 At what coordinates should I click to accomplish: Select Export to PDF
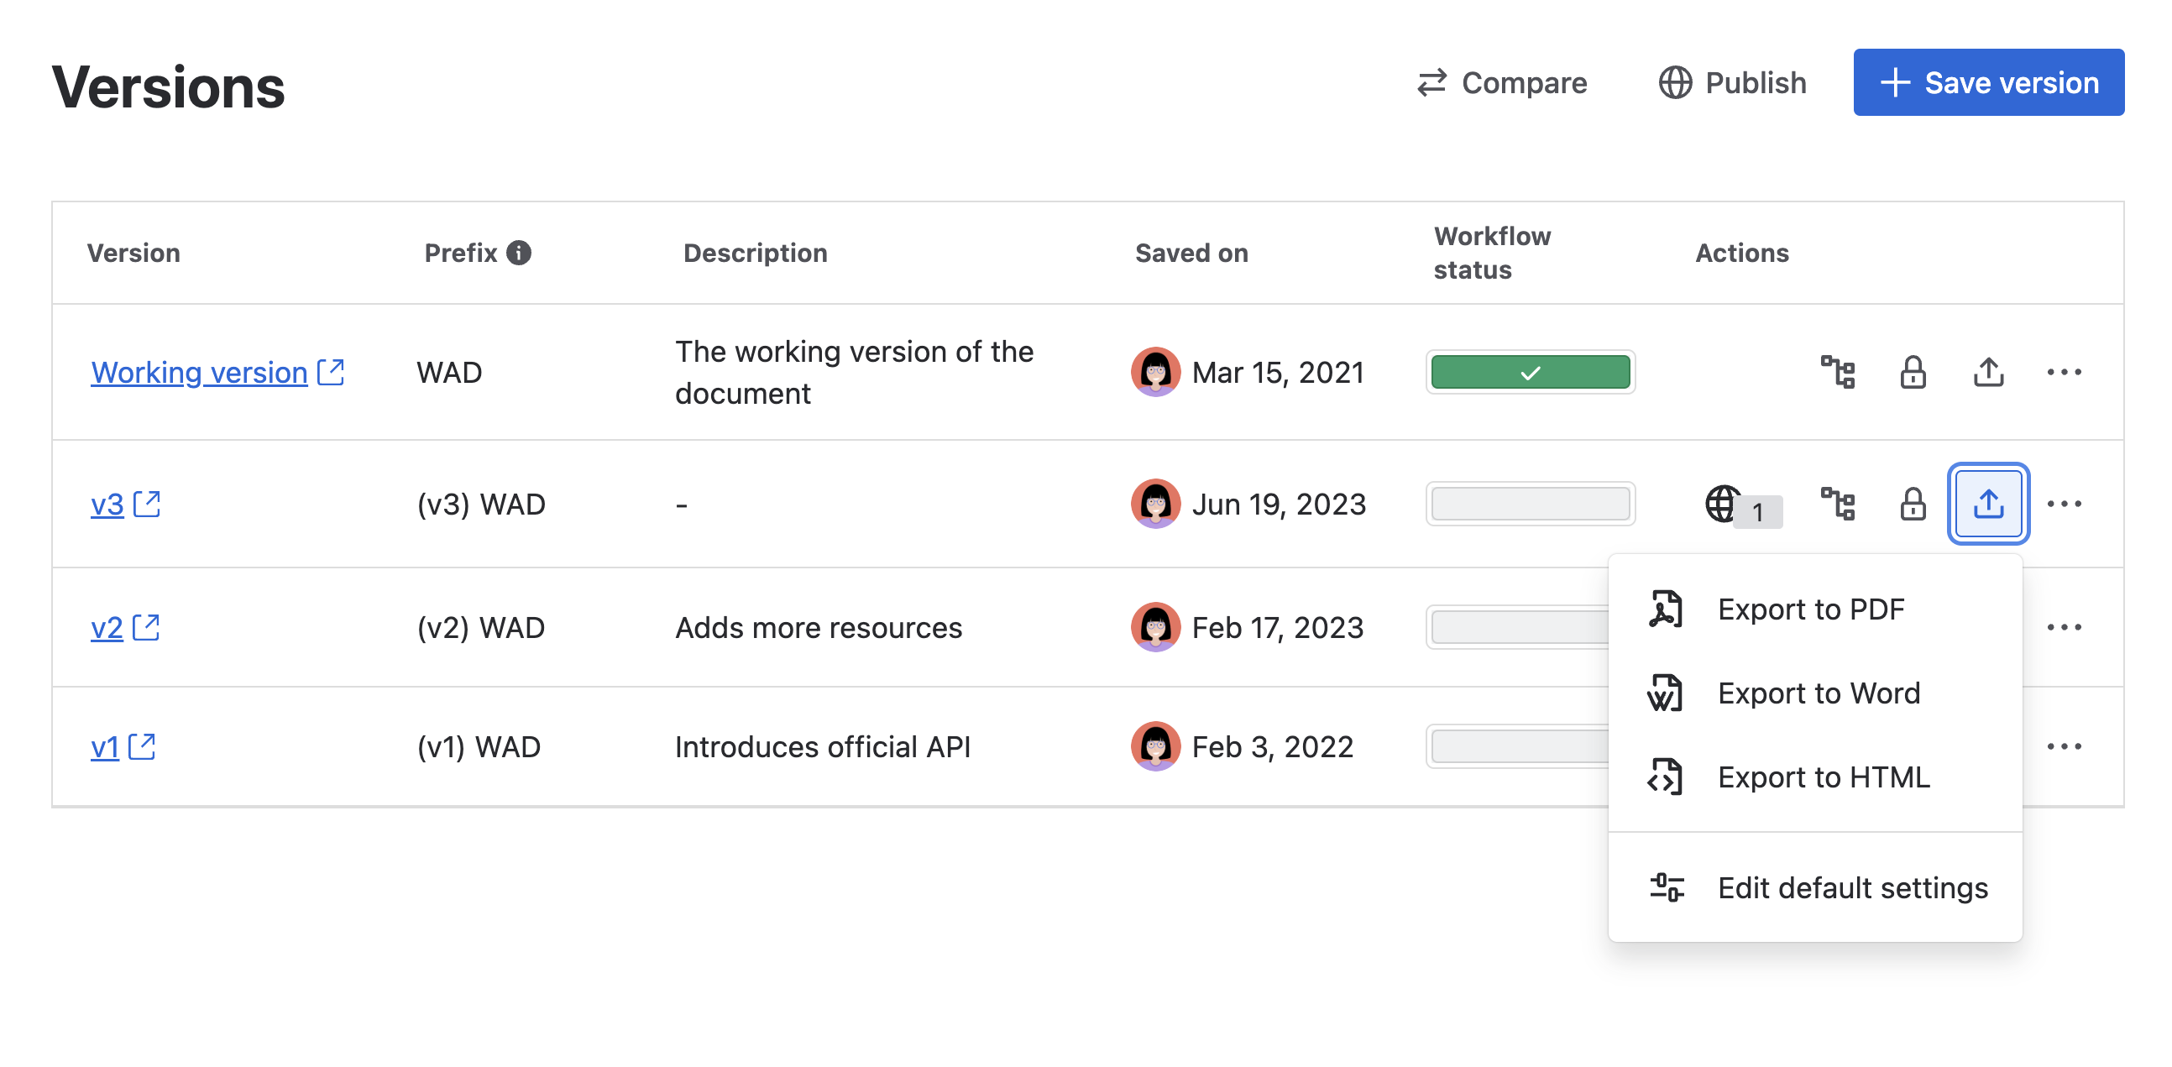[x=1810, y=609]
